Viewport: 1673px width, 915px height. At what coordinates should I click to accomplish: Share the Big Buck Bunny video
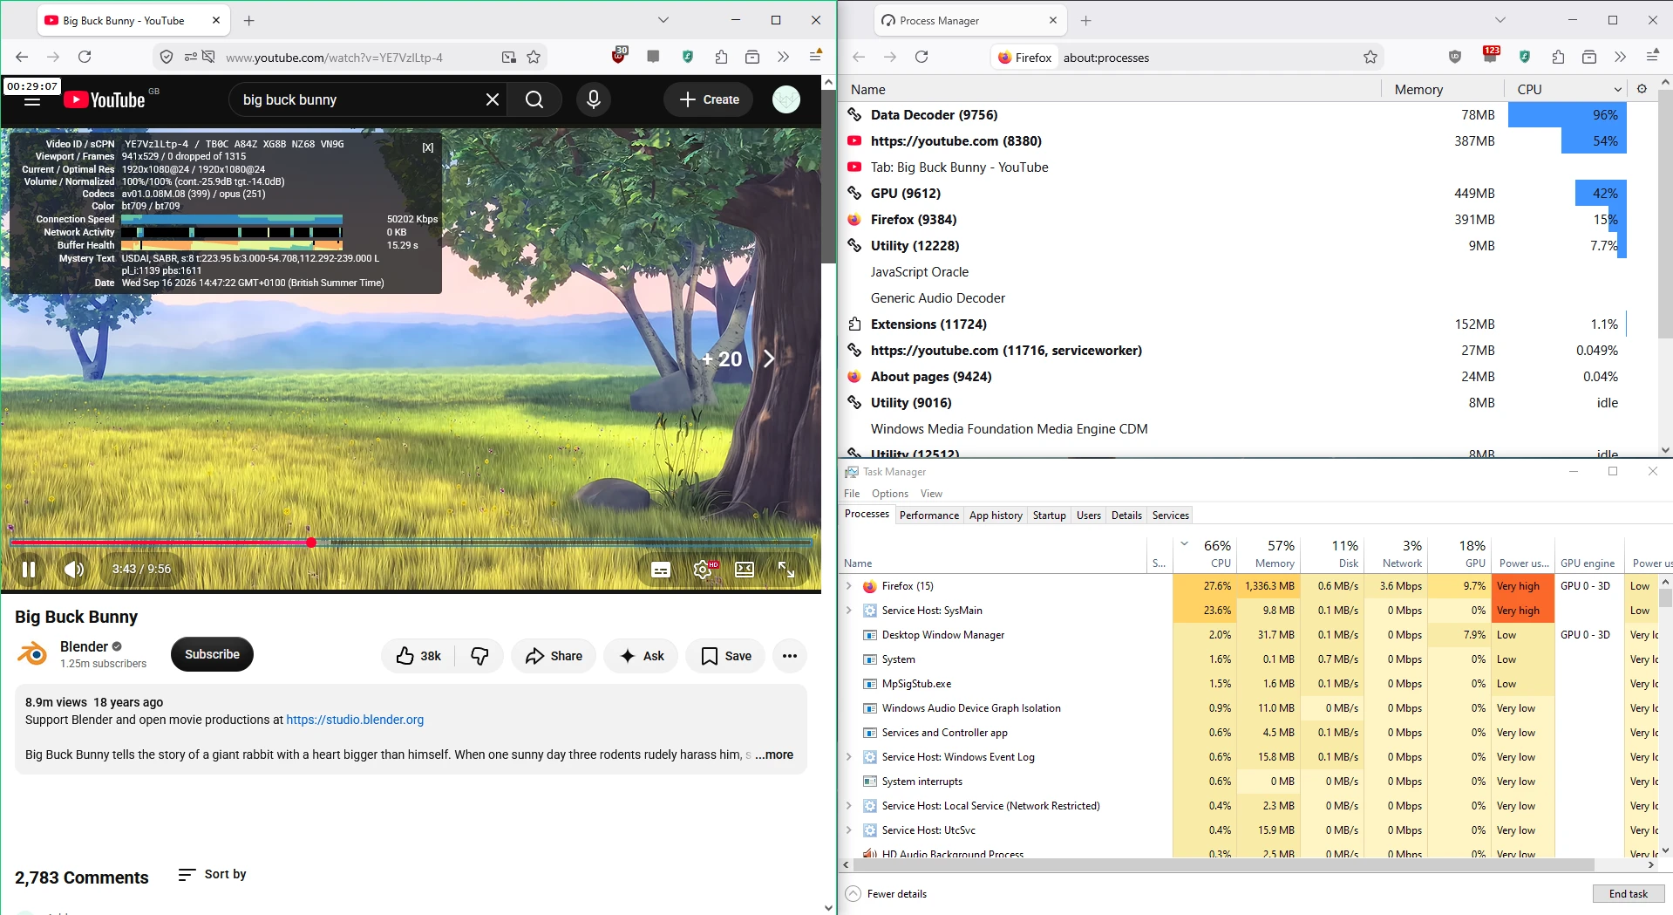554,656
